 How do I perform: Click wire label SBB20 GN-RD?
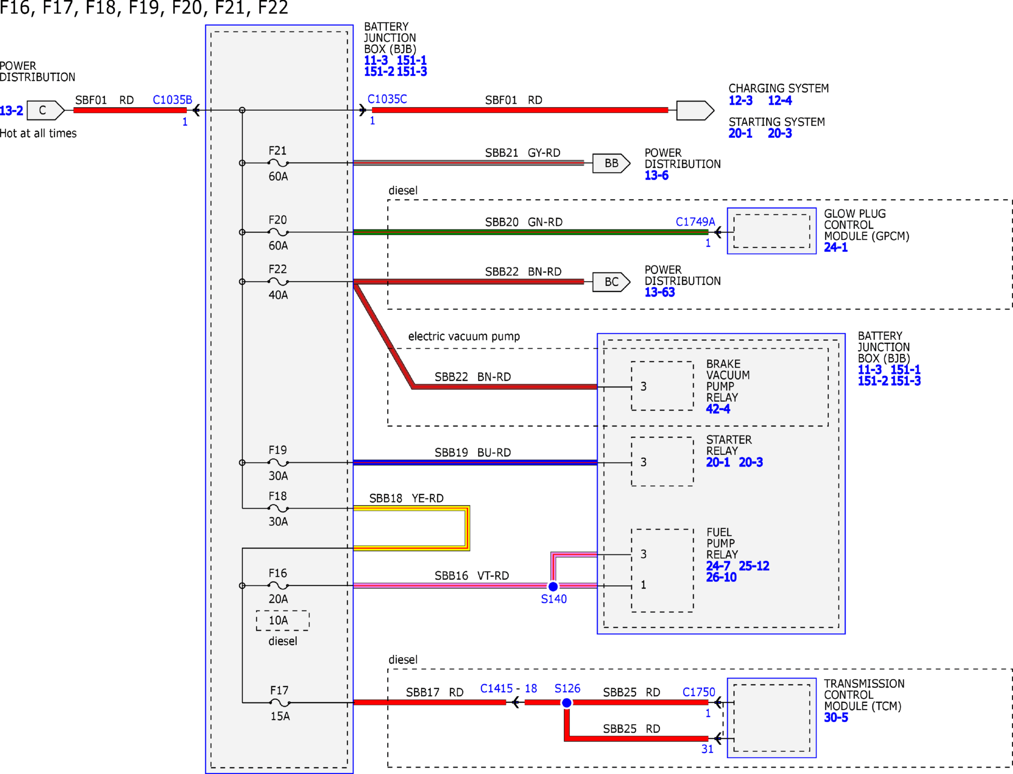[x=524, y=222]
